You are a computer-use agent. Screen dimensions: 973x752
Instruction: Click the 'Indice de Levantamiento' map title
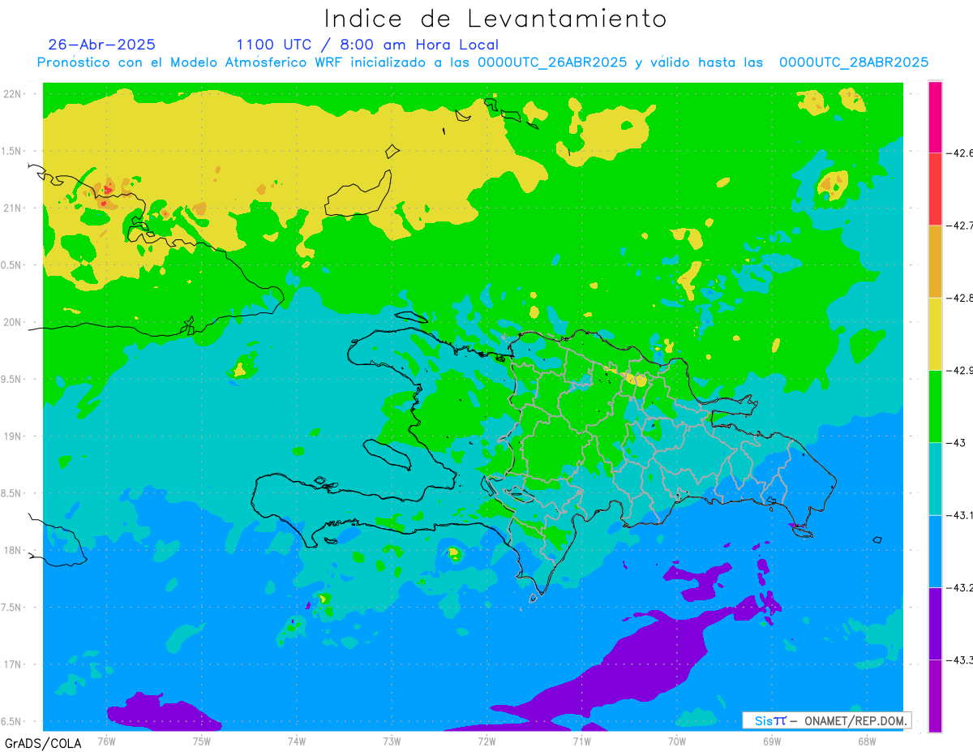(495, 19)
